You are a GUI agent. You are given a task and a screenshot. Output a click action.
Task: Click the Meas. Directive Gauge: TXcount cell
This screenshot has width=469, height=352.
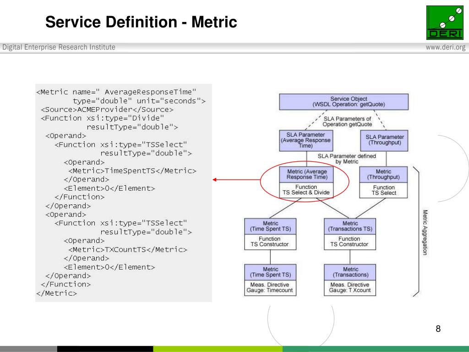(350, 288)
